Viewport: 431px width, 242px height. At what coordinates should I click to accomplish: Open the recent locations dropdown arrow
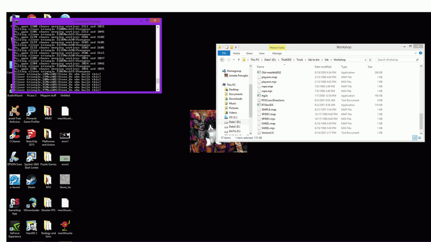tap(234, 60)
